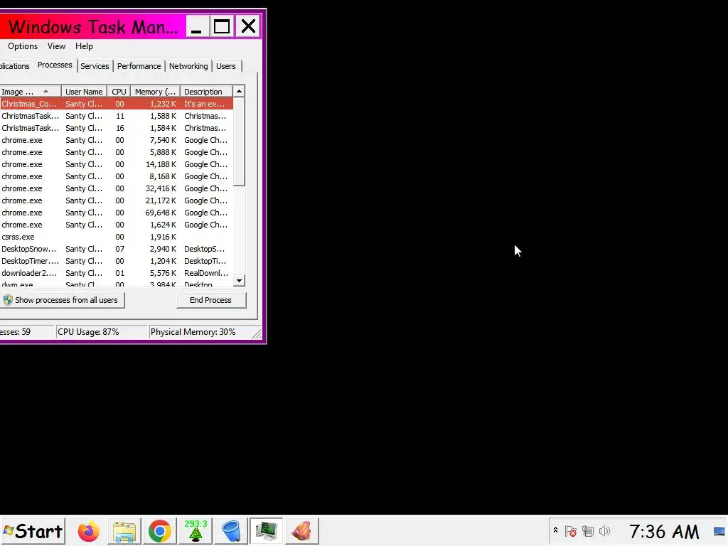Select the csrss.exe process row
This screenshot has width=728, height=546.
116,237
